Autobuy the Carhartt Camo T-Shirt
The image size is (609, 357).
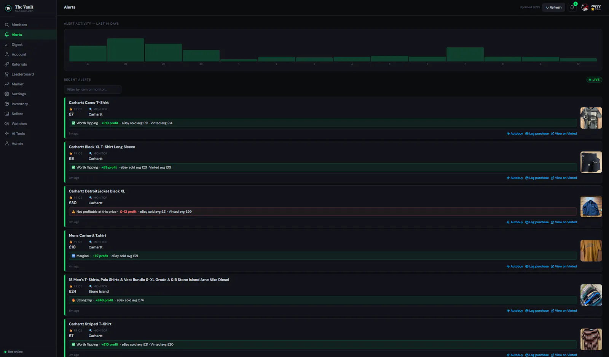pos(515,134)
